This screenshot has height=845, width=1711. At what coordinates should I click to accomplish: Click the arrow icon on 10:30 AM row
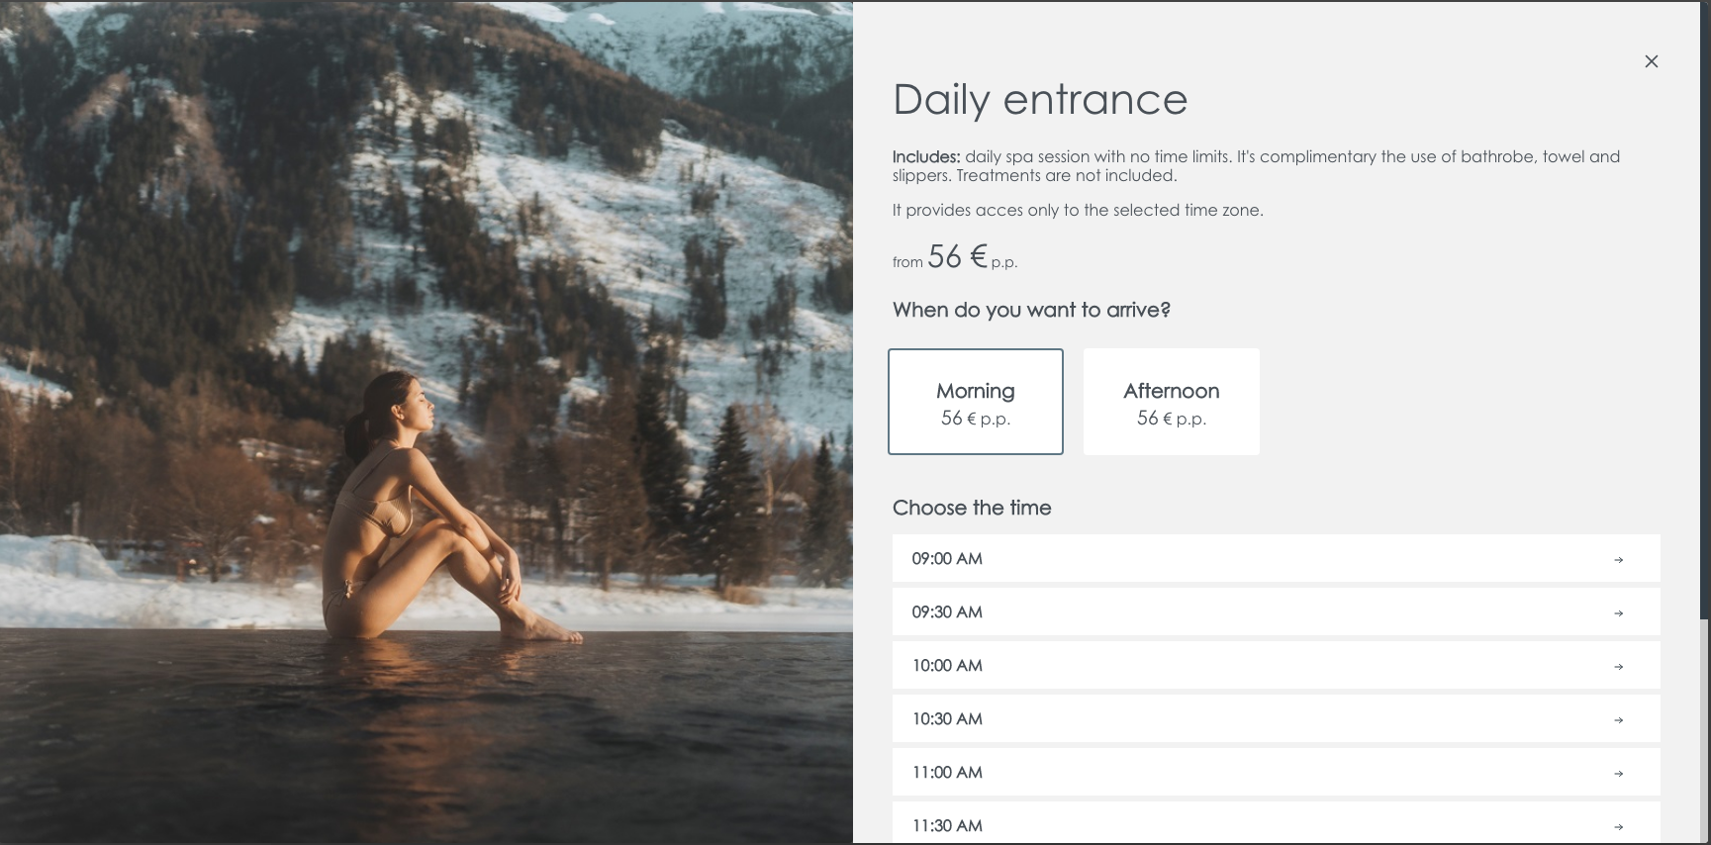(x=1619, y=720)
